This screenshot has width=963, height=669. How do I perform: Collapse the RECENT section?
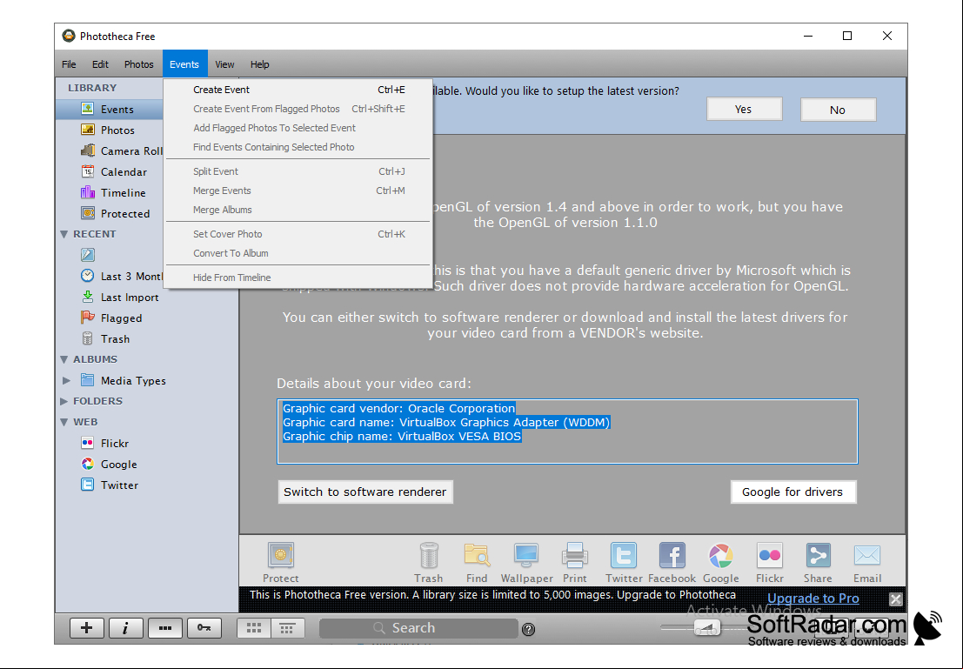point(64,234)
